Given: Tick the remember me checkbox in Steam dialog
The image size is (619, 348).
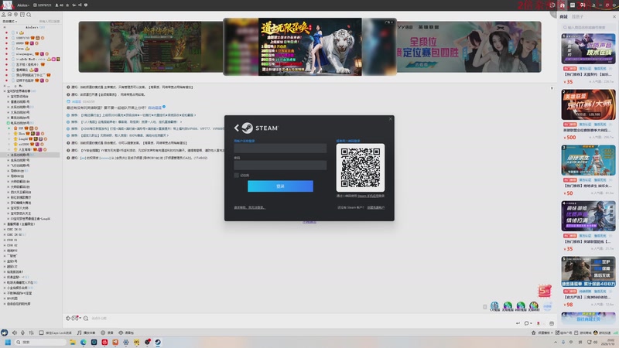Looking at the screenshot, I should click(x=236, y=176).
